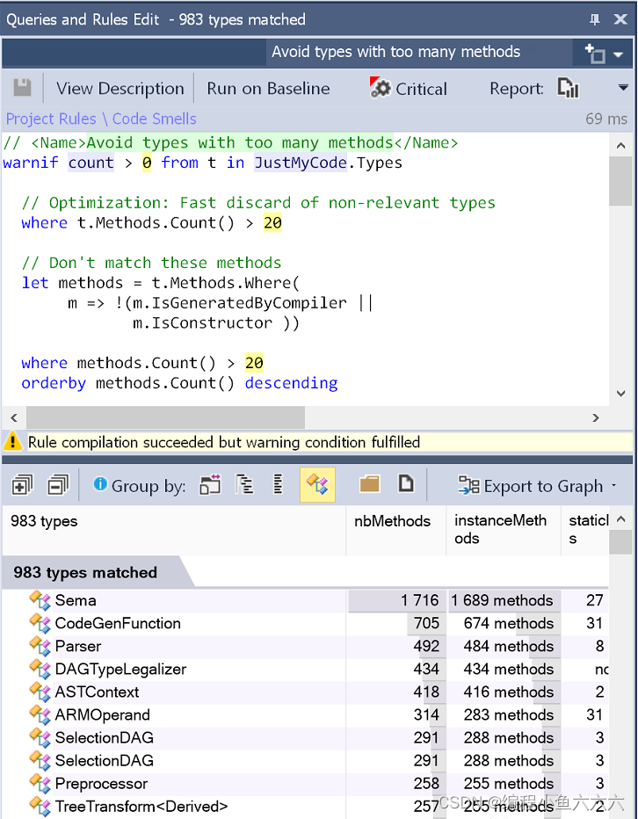Click the file group icon
This screenshot has height=819, width=638.
(x=406, y=484)
